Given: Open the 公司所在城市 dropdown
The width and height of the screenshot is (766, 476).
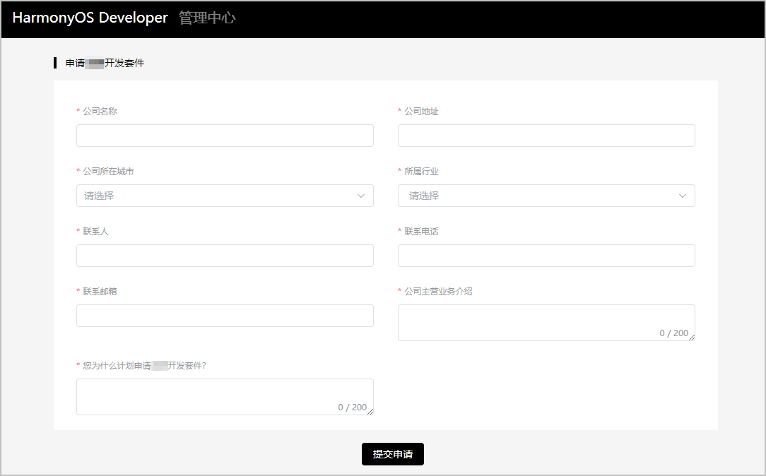Looking at the screenshot, I should [212, 196].
